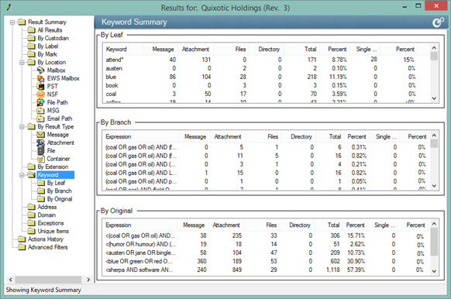Click 'Showing Keyword Summary' status text
451x299 pixels.
pyautogui.click(x=43, y=290)
